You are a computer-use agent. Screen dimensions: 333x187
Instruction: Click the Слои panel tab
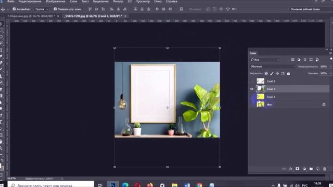click(253, 53)
